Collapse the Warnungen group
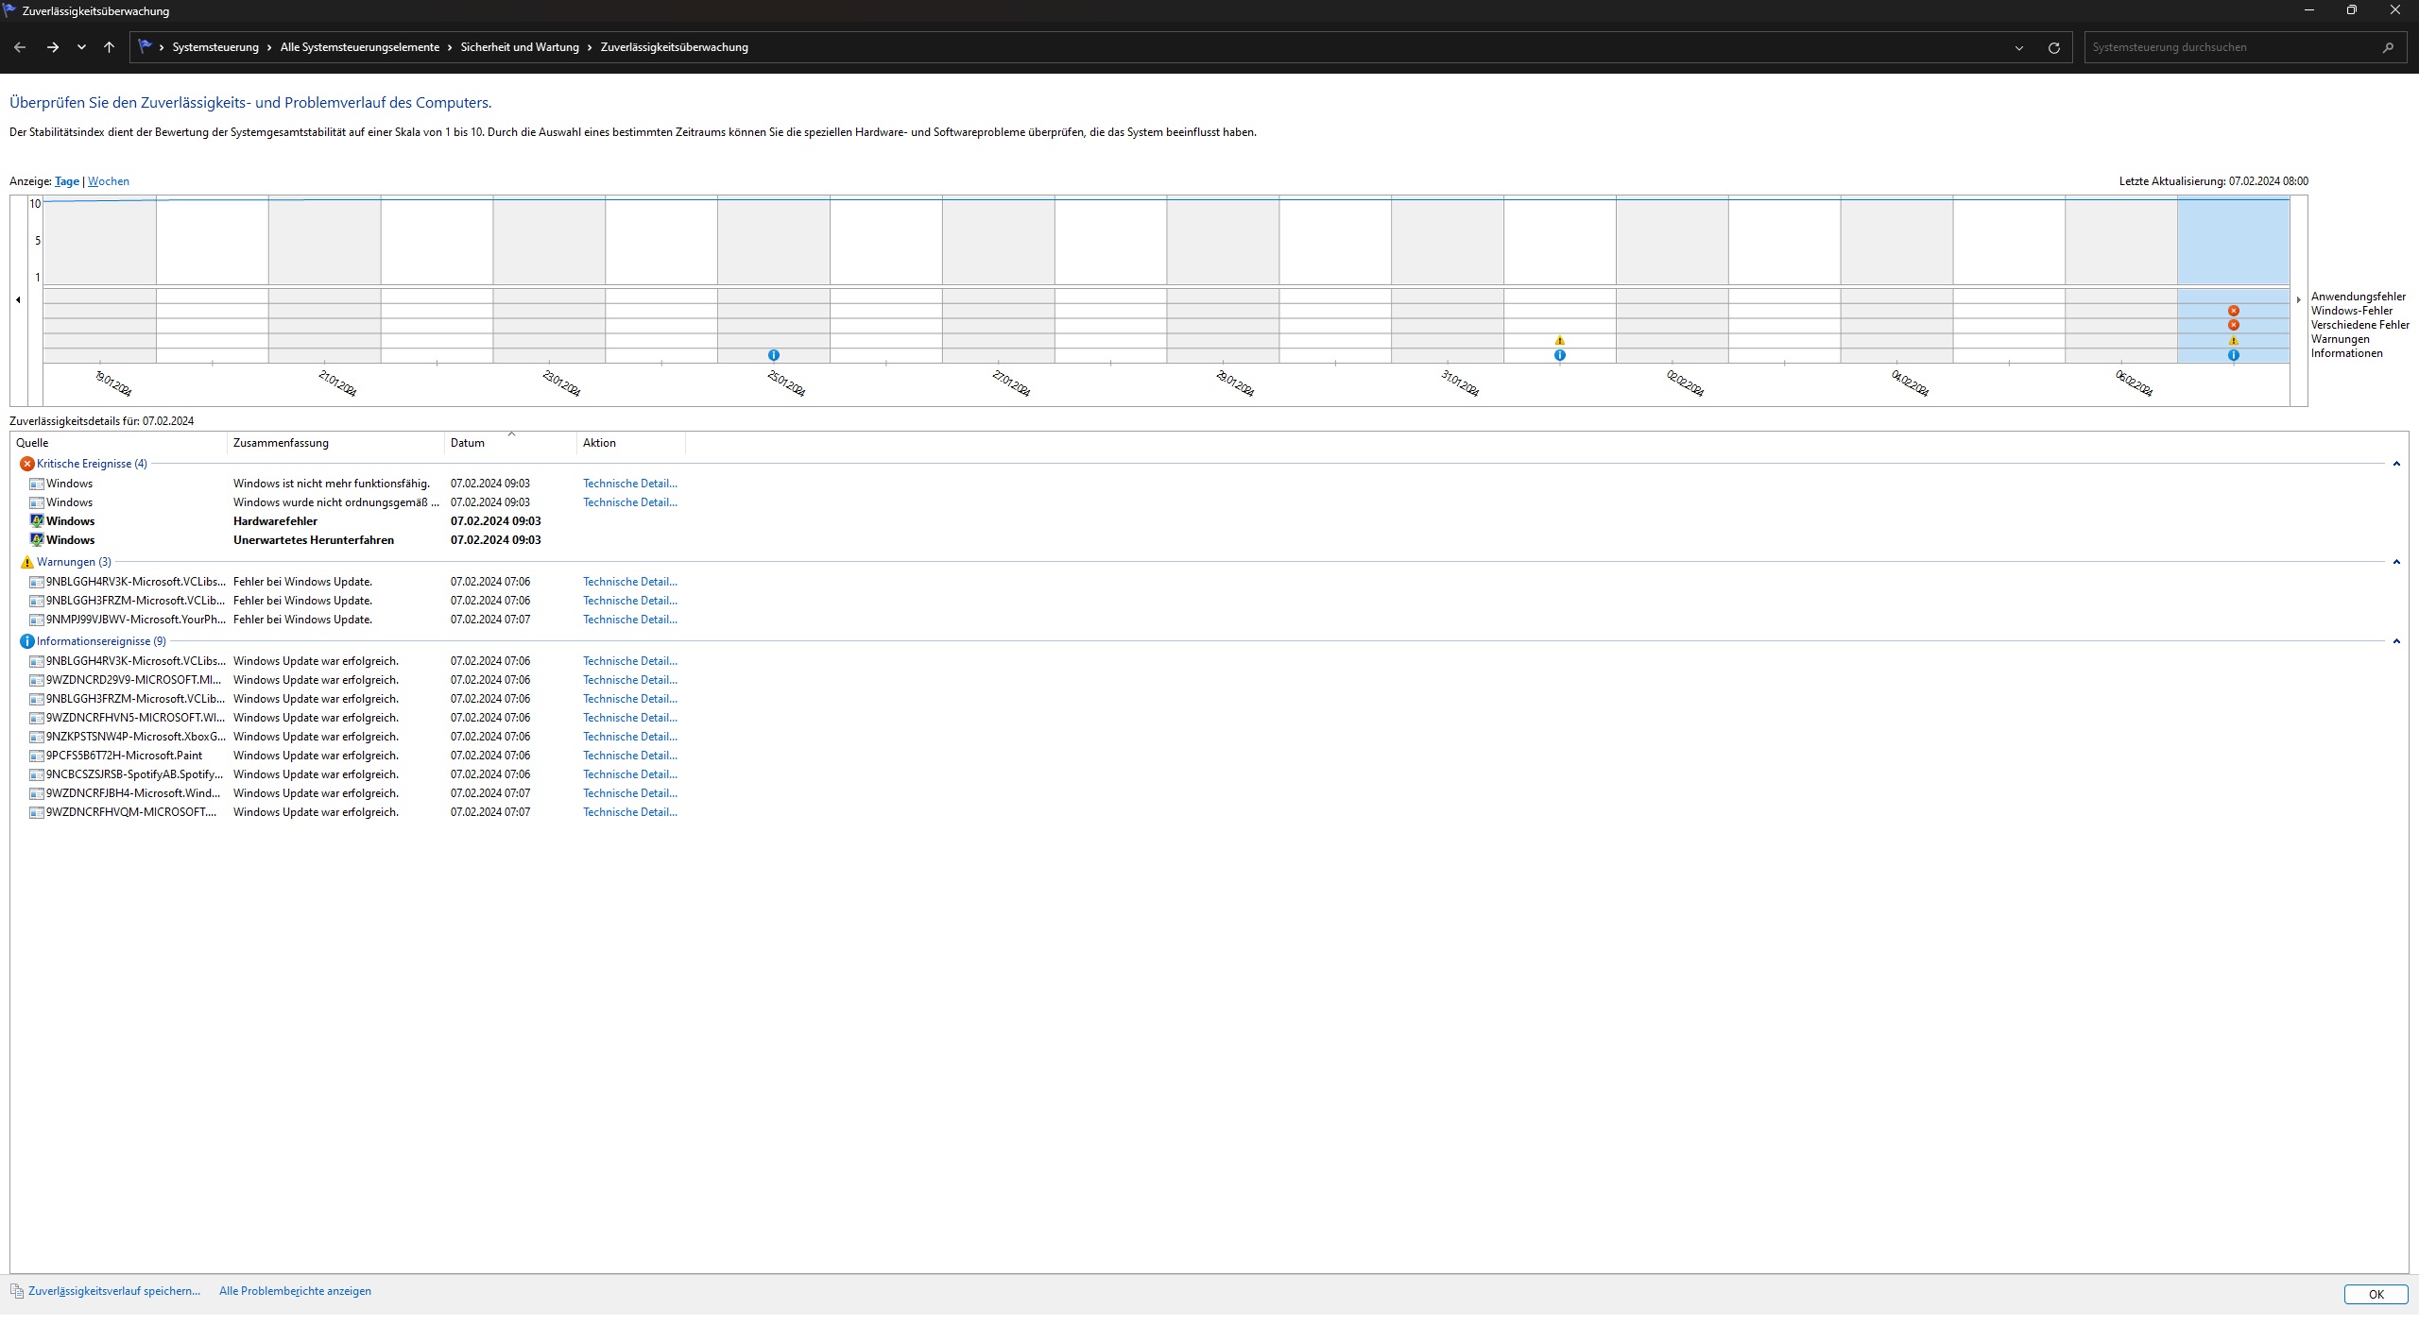This screenshot has height=1326, width=2419. (2395, 562)
